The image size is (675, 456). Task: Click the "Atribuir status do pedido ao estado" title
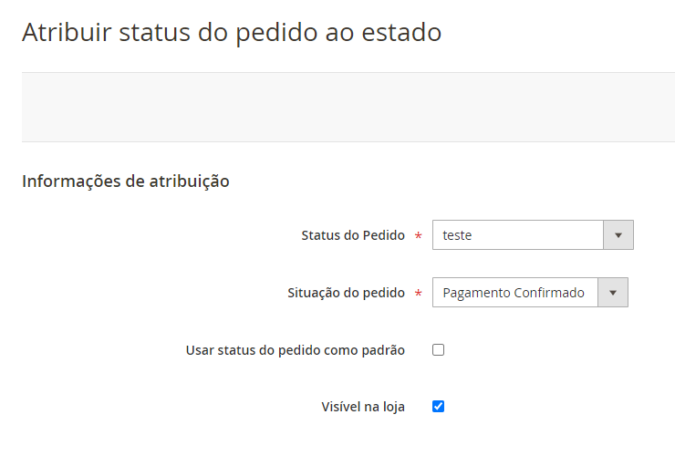[x=232, y=32]
